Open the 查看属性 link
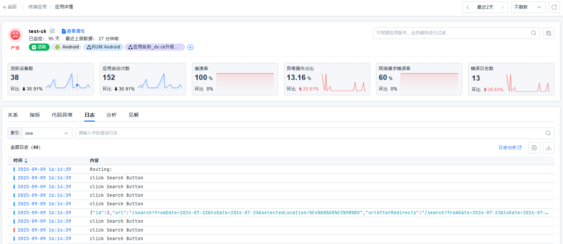Screen dimensions: 563x244 coord(73,31)
